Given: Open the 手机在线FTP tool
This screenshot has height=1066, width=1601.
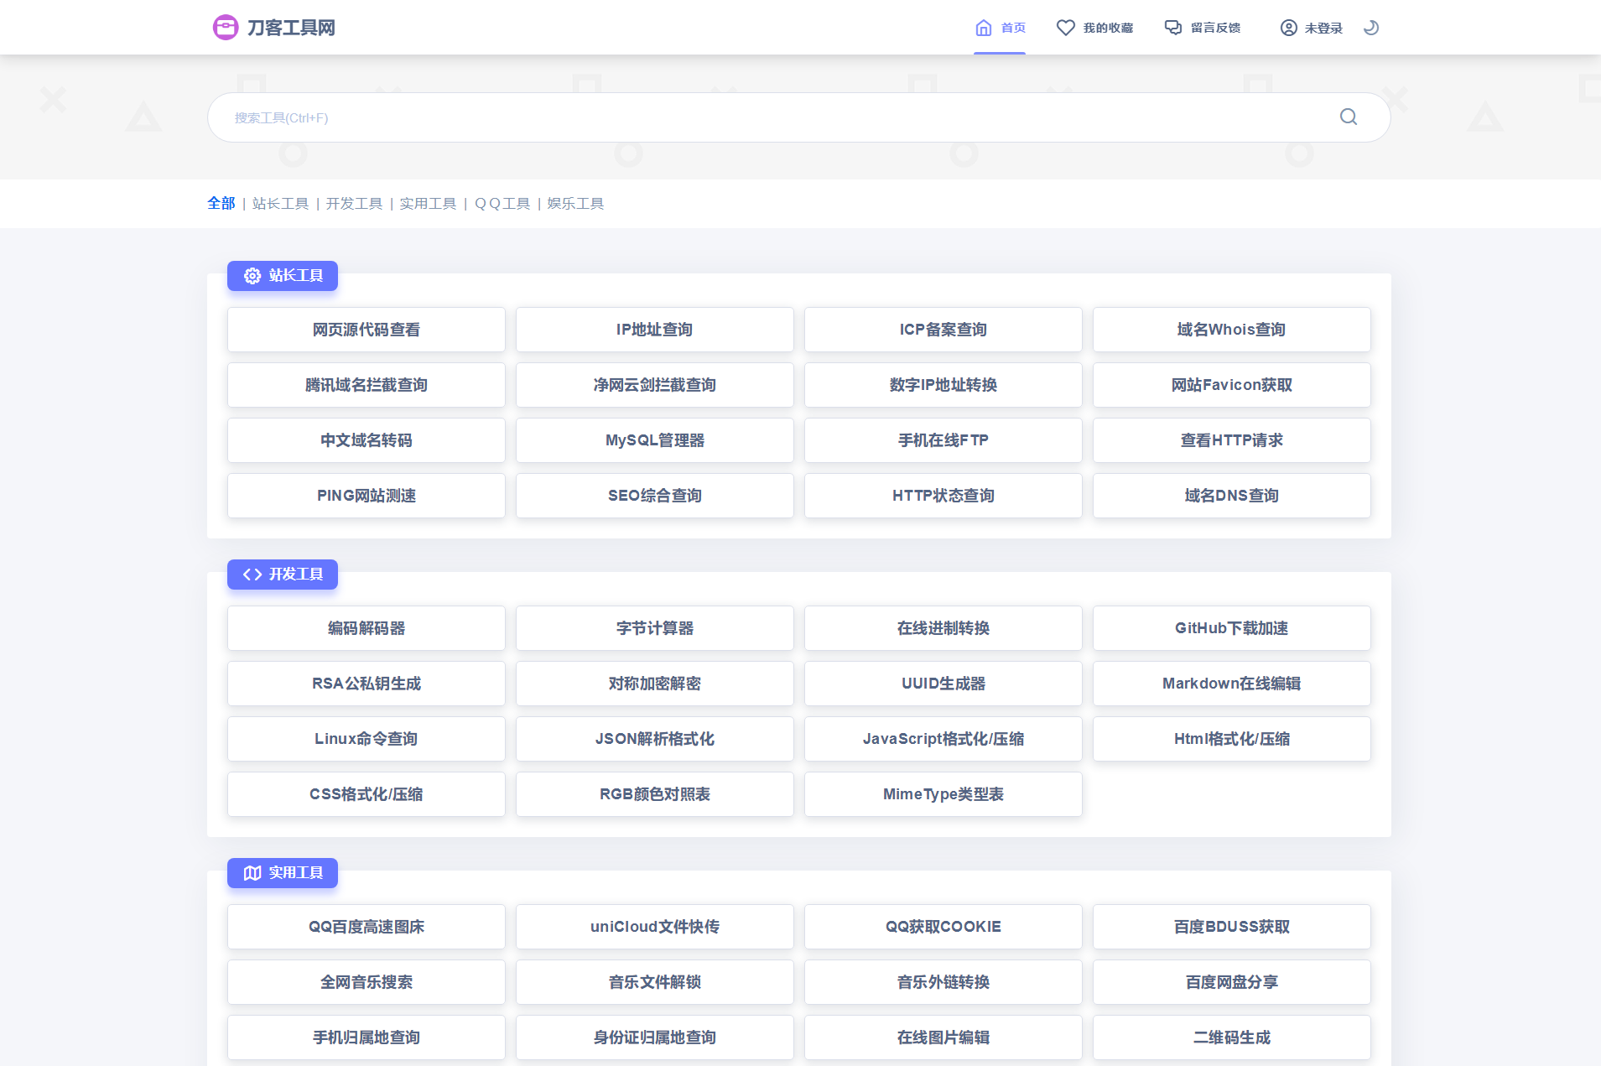Looking at the screenshot, I should [x=943, y=440].
